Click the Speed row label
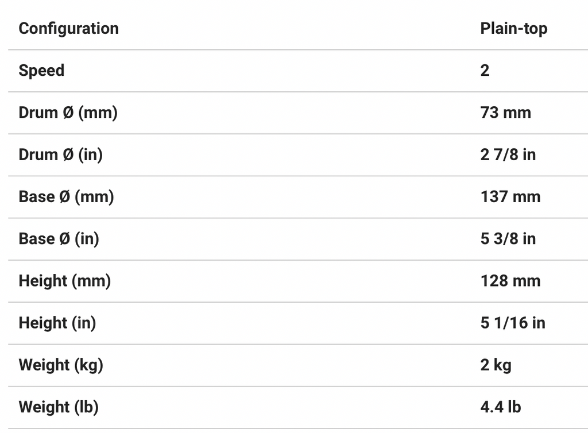588x433 pixels. [x=41, y=71]
